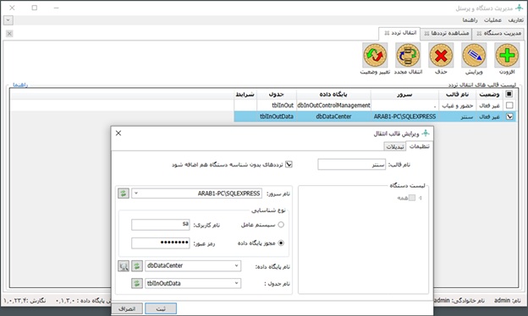Click the ثبت (save) button

pos(161,308)
